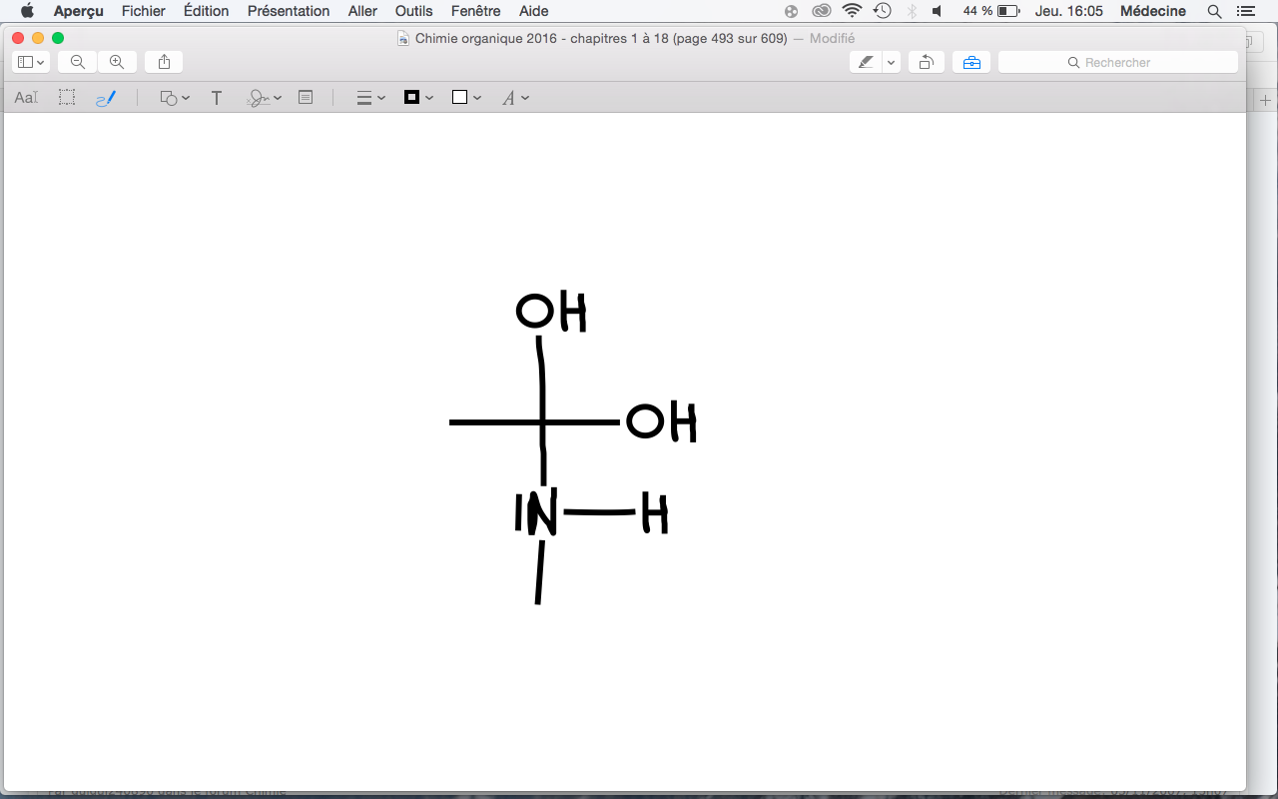This screenshot has height=799, width=1278.
Task: Select the text selection tool (Aa)
Action: (x=26, y=98)
